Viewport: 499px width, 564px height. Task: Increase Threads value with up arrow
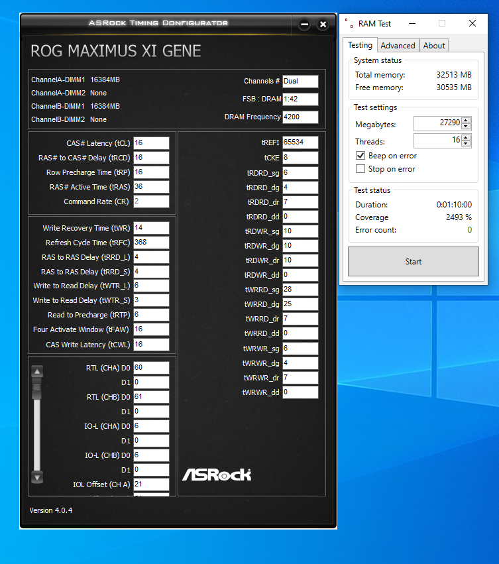tap(466, 138)
